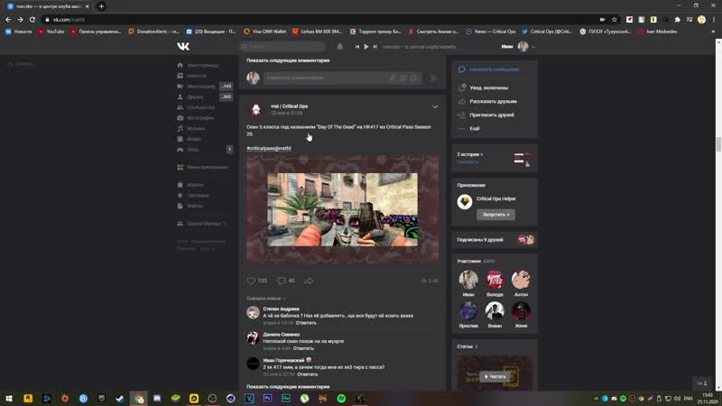This screenshot has height=406, width=722.
Task: Click the browser reload button
Action: (x=32, y=19)
